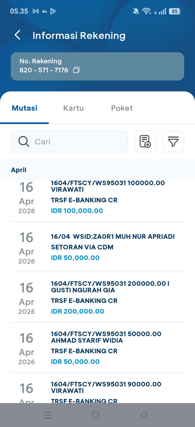Tap the back arrow icon

pyautogui.click(x=17, y=35)
